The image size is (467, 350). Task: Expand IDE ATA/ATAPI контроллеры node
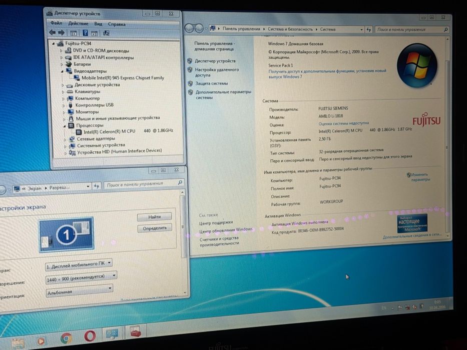pos(62,57)
